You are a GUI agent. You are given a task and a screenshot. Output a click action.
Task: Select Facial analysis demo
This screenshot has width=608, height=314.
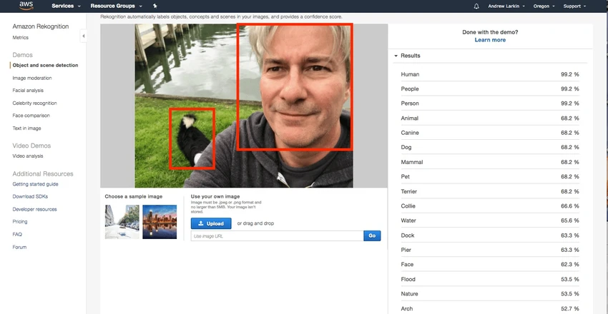click(28, 91)
